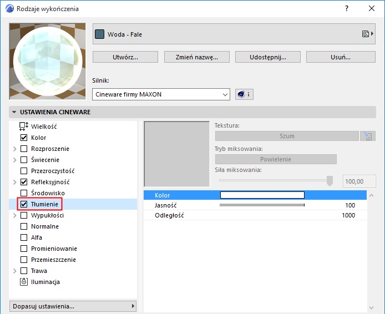Click the help question mark
Image resolution: width=385 pixels, height=314 pixels.
[347, 8]
